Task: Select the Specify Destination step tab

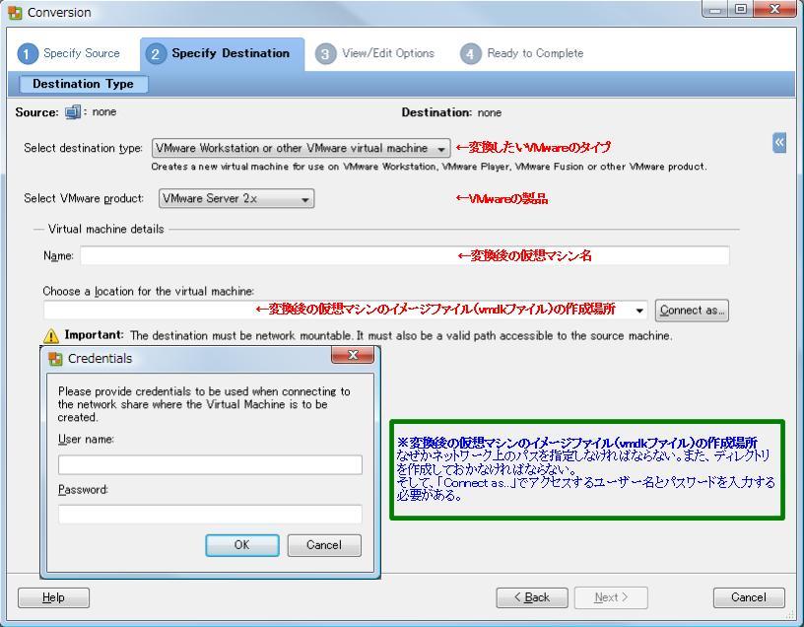Action: click(222, 54)
